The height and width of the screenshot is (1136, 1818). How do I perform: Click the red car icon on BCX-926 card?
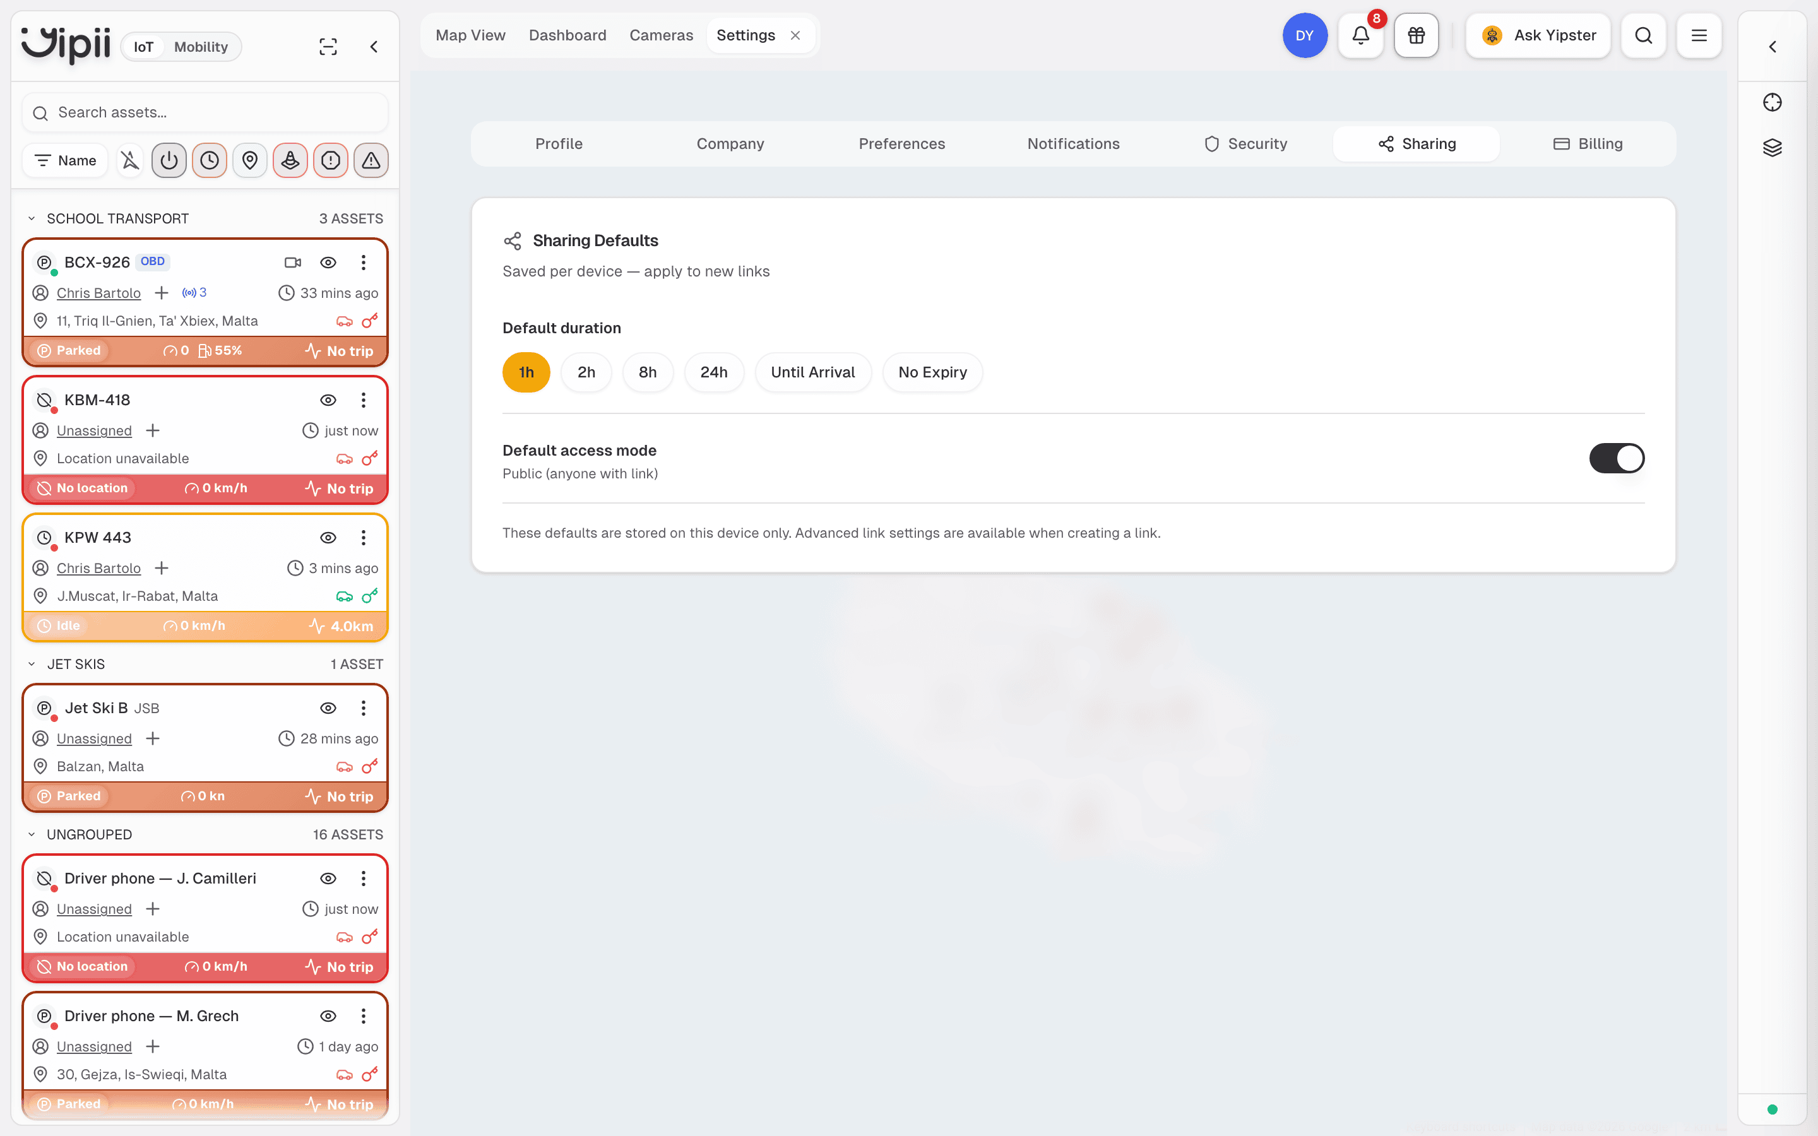pos(344,322)
